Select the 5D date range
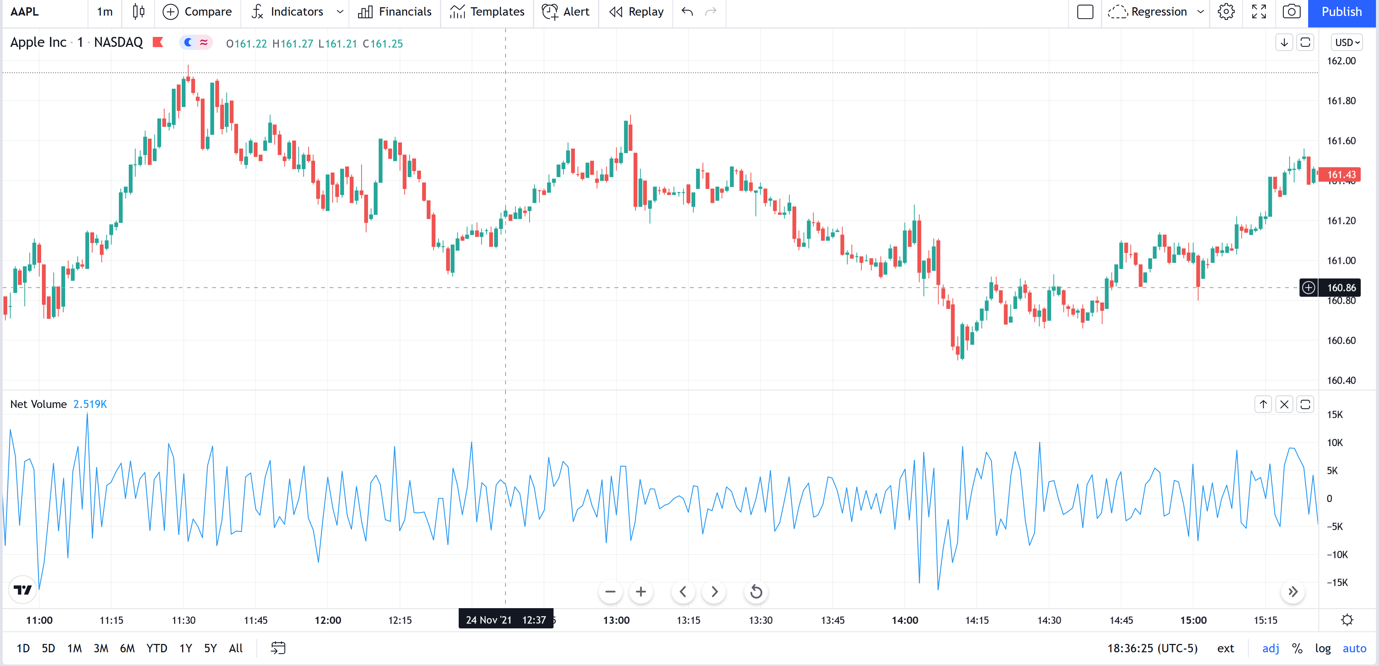This screenshot has width=1379, height=666. [48, 648]
